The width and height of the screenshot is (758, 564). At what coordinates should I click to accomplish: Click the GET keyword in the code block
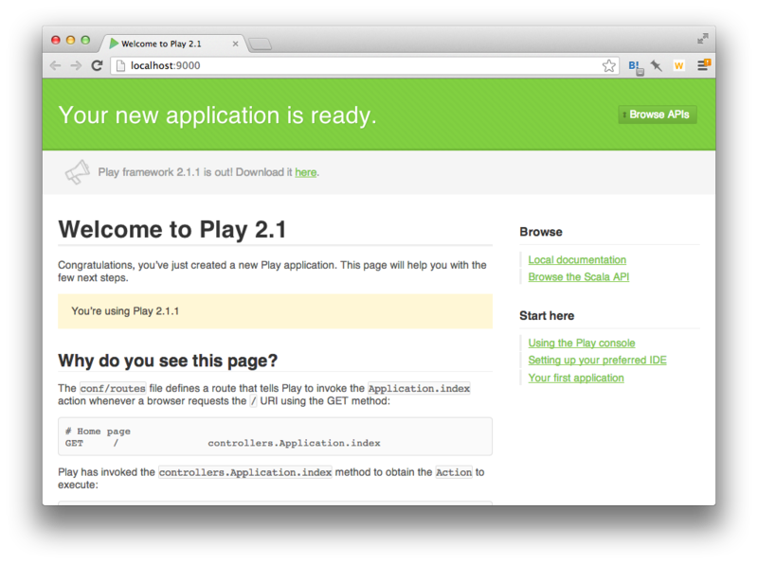pyautogui.click(x=74, y=443)
